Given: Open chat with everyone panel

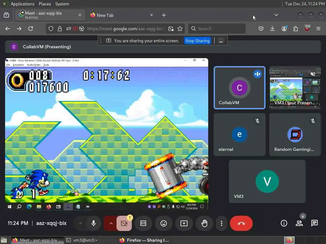Looking at the screenshot, I should tap(314, 223).
